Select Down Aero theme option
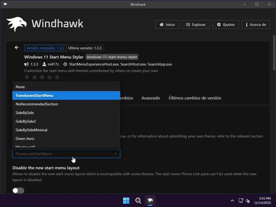Image resolution: width=276 pixels, height=207 pixels. tap(66, 139)
